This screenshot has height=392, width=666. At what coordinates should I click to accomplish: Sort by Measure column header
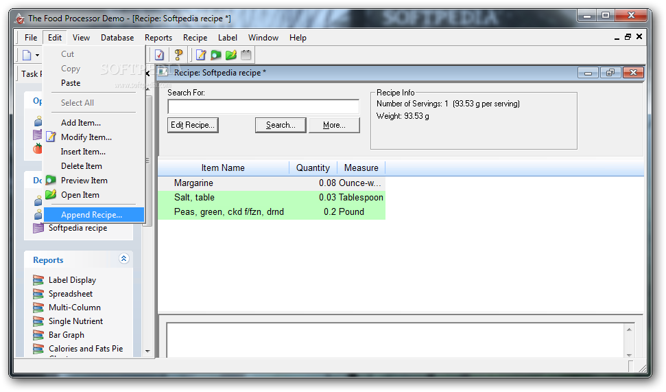point(361,168)
